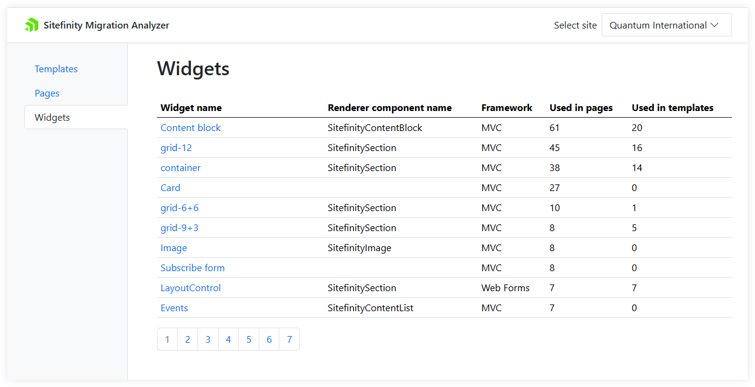Go to pagination page 3
The height and width of the screenshot is (387, 755).
click(x=208, y=339)
